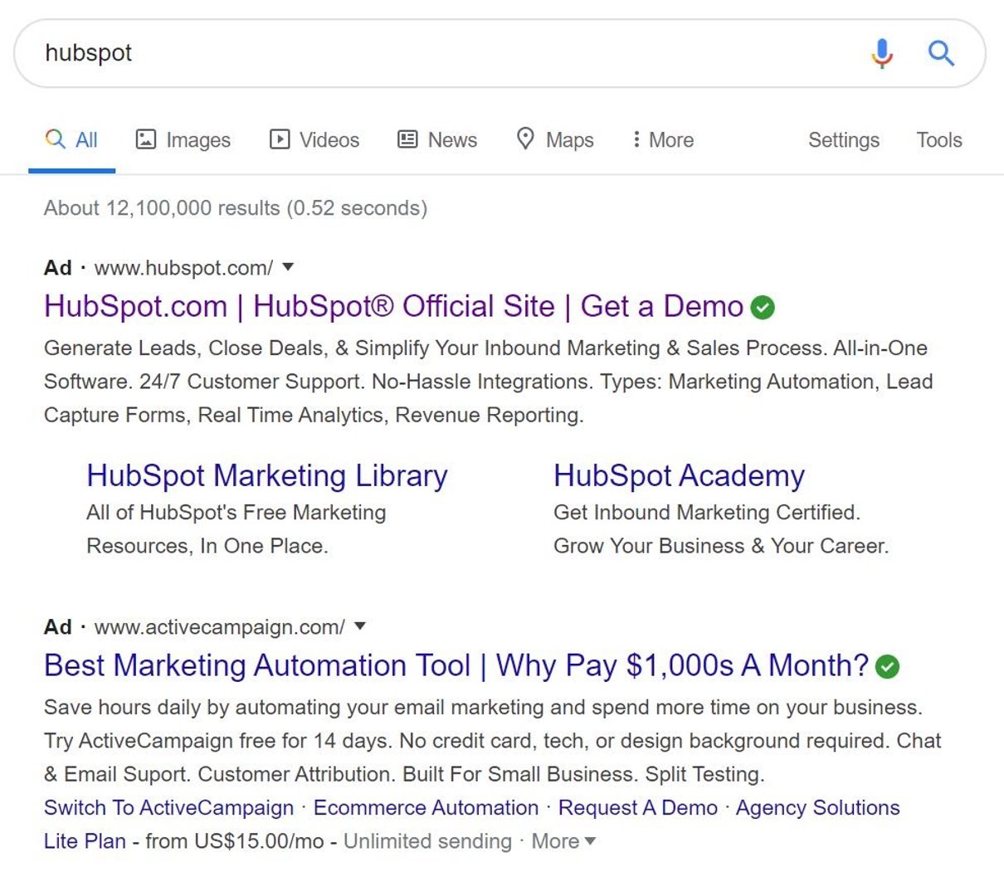Image resolution: width=1004 pixels, height=896 pixels.
Task: Open the Tools menu
Action: (x=938, y=139)
